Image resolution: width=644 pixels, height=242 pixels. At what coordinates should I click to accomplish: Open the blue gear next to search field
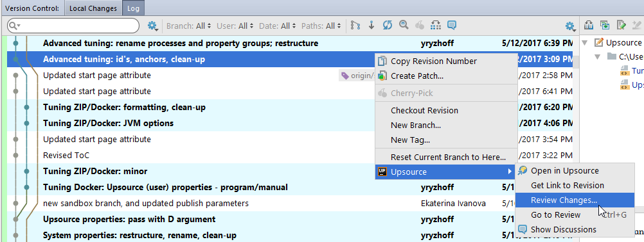tap(152, 26)
